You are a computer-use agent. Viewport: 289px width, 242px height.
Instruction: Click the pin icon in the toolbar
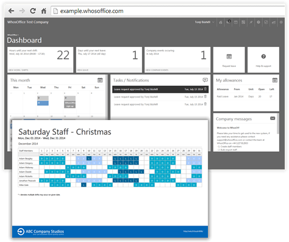251,22
